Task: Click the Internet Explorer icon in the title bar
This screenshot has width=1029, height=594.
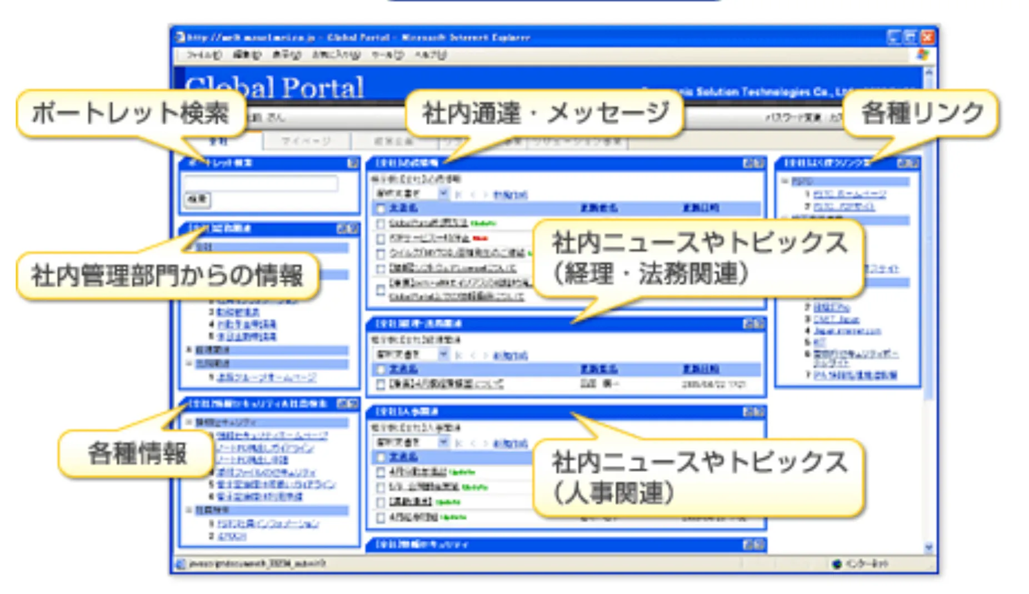Action: pyautogui.click(x=180, y=37)
